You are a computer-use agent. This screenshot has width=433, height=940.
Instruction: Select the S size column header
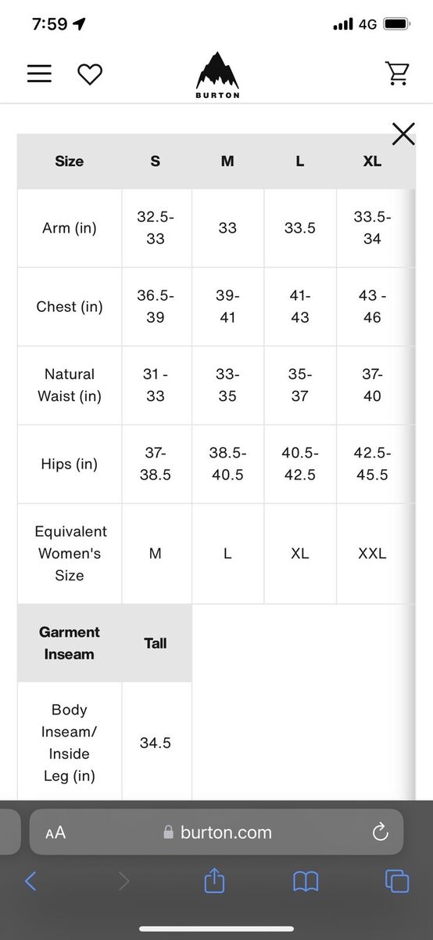[156, 161]
